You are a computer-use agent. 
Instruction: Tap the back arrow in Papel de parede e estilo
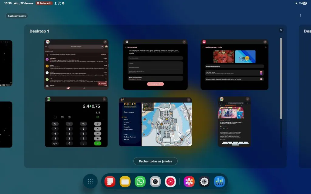click(x=203, y=47)
